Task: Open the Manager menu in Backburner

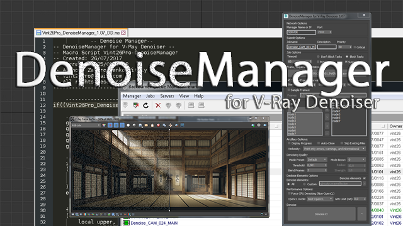Action: (x=132, y=96)
